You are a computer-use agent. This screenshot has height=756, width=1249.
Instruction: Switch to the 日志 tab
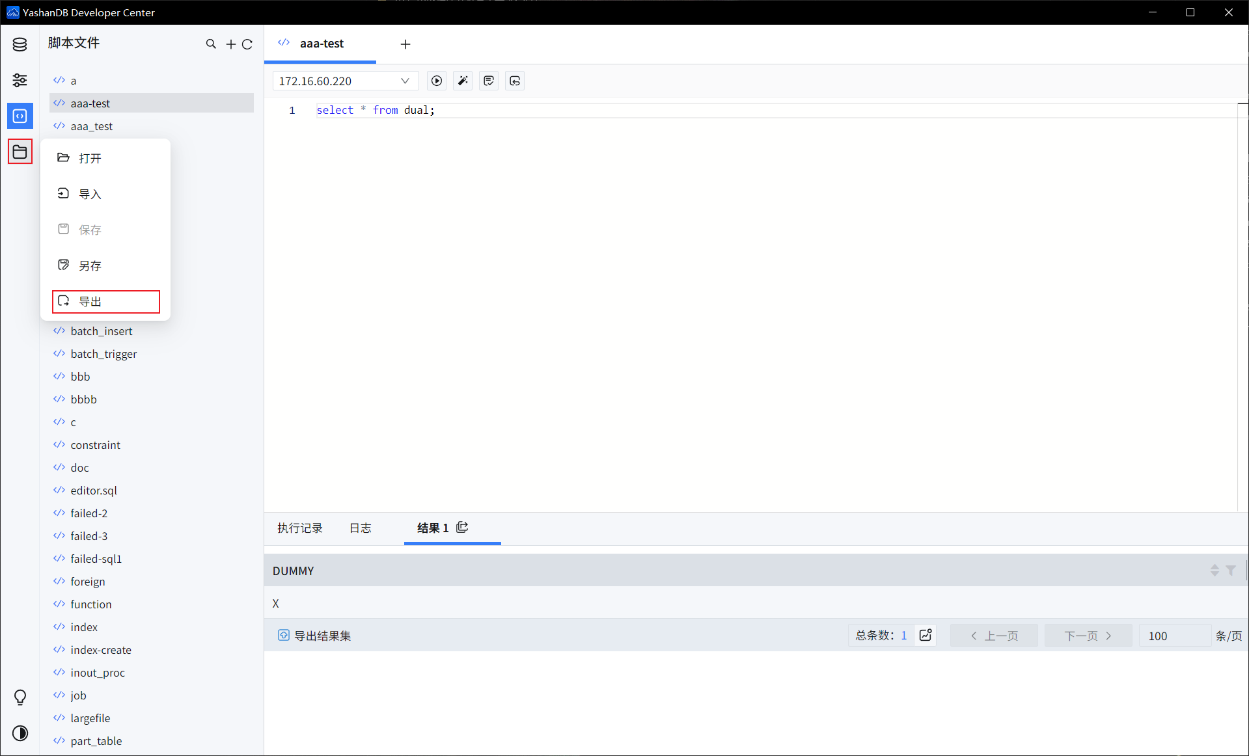point(360,528)
